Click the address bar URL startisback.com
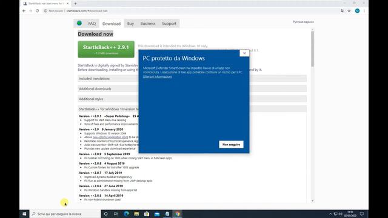This screenshot has width=388, height=218. [87, 11]
